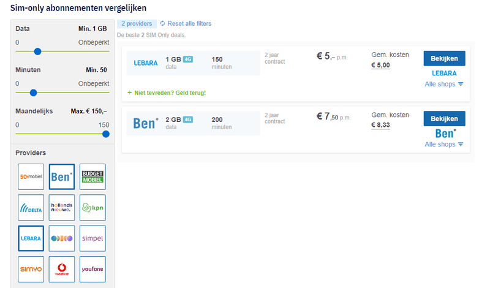This screenshot has height=288, width=490.
Task: Toggle the Budget Mobiel provider filter
Action: 92,176
